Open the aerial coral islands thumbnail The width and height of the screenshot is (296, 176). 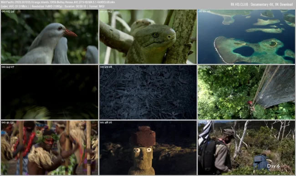(x=246, y=36)
